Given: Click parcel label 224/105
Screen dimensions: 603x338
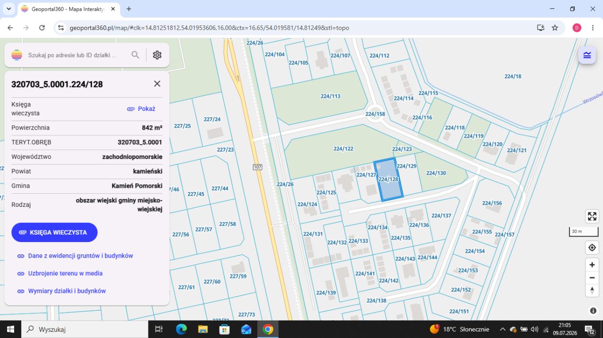Looking at the screenshot, I should pyautogui.click(x=299, y=63).
